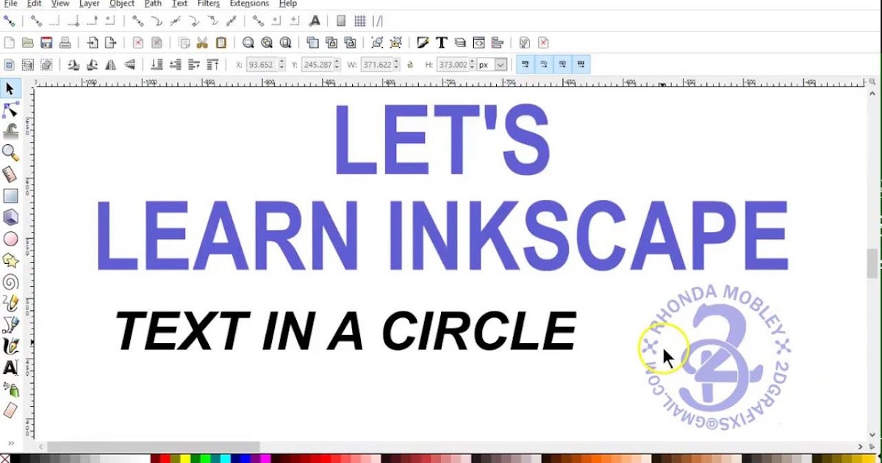Zoom to fit drawing
Image resolution: width=882 pixels, height=463 pixels.
[267, 43]
